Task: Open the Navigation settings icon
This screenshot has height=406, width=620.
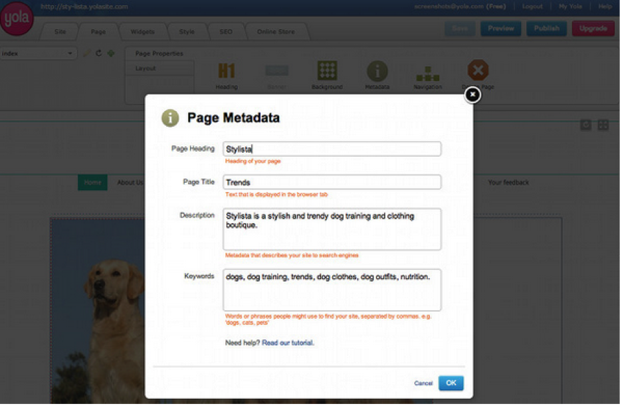Action: [427, 72]
